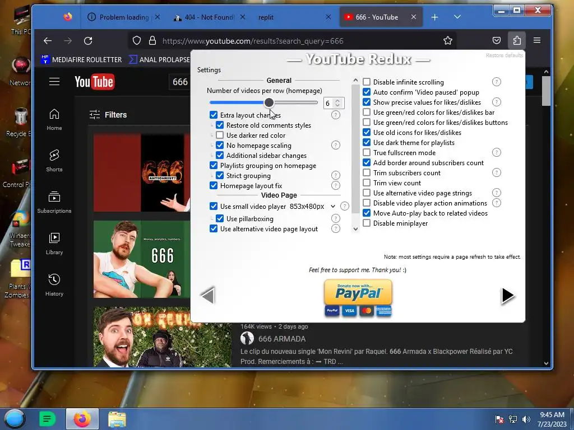The width and height of the screenshot is (574, 430).
Task: Open File Explorer from taskbar
Action: point(117,419)
